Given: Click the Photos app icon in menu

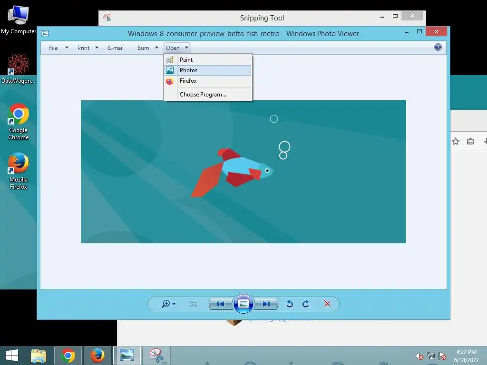Looking at the screenshot, I should pos(170,70).
